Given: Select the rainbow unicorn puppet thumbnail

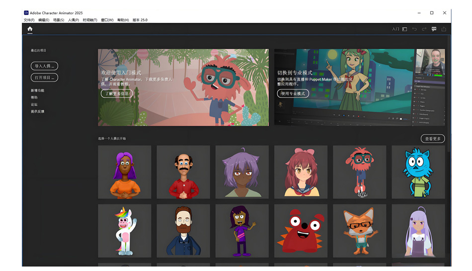Looking at the screenshot, I should (125, 231).
